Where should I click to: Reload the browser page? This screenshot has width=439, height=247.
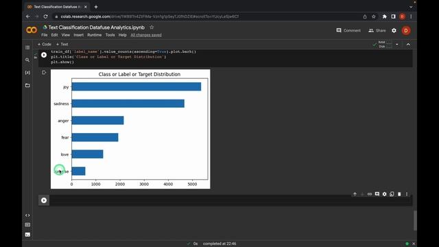click(46, 16)
